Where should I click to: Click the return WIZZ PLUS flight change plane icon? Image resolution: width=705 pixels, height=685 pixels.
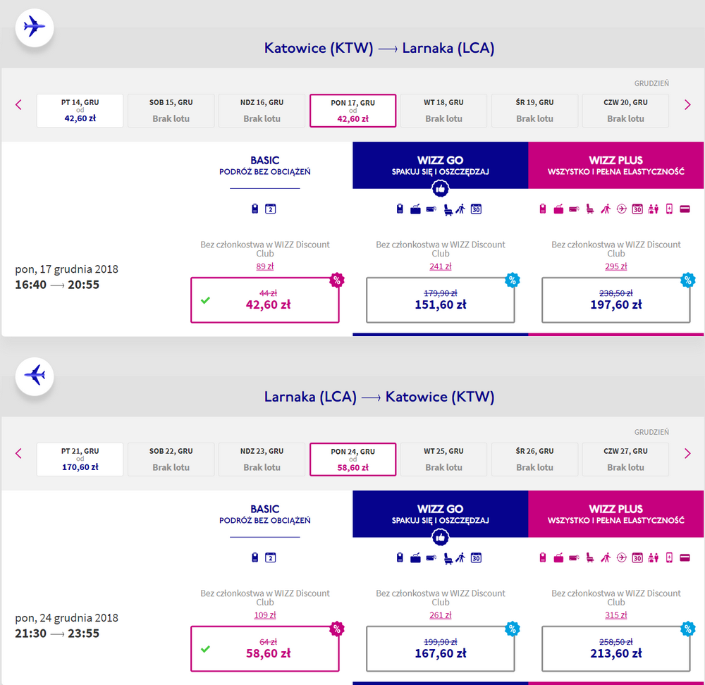621,558
